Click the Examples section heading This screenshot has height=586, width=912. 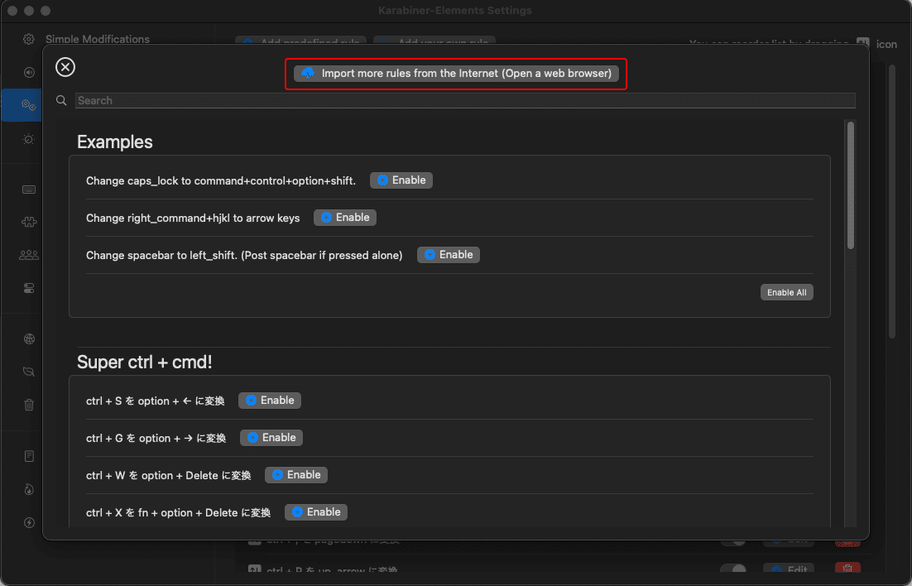click(114, 142)
